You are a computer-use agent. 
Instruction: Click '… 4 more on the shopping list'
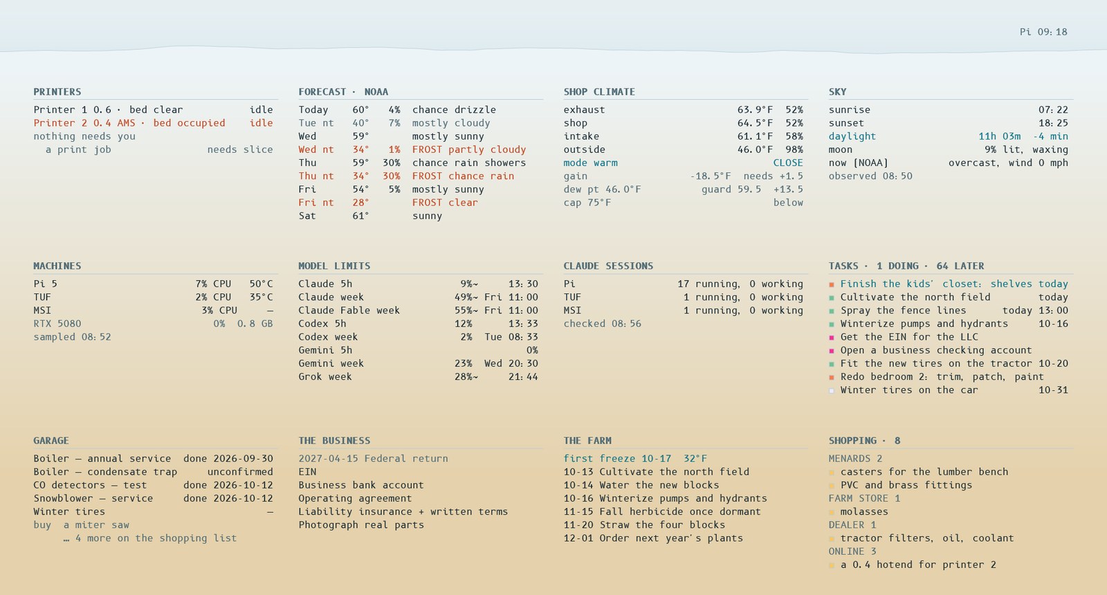[149, 538]
